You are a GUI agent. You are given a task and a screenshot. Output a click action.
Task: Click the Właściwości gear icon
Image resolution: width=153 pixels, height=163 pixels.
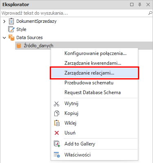click(x=57, y=155)
